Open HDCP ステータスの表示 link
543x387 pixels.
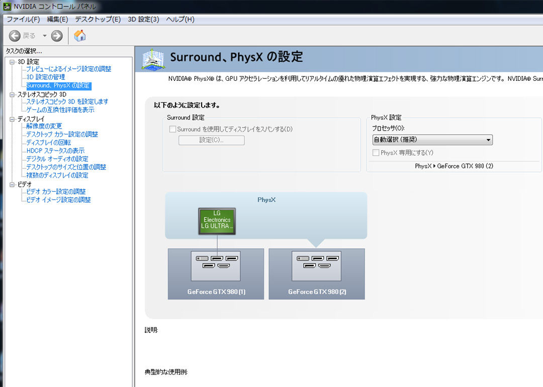tap(55, 151)
